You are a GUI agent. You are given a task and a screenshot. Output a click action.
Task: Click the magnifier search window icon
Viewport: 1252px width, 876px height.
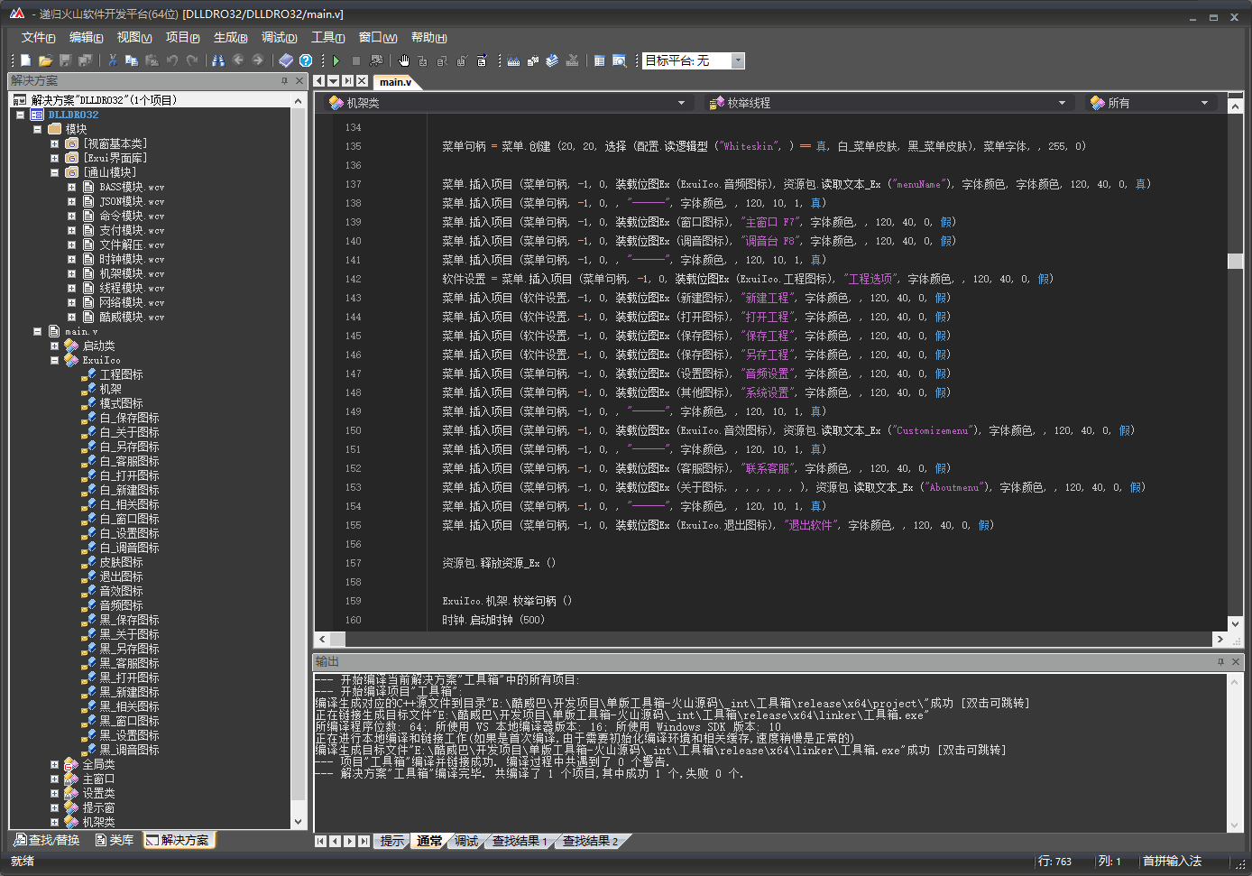(x=620, y=60)
